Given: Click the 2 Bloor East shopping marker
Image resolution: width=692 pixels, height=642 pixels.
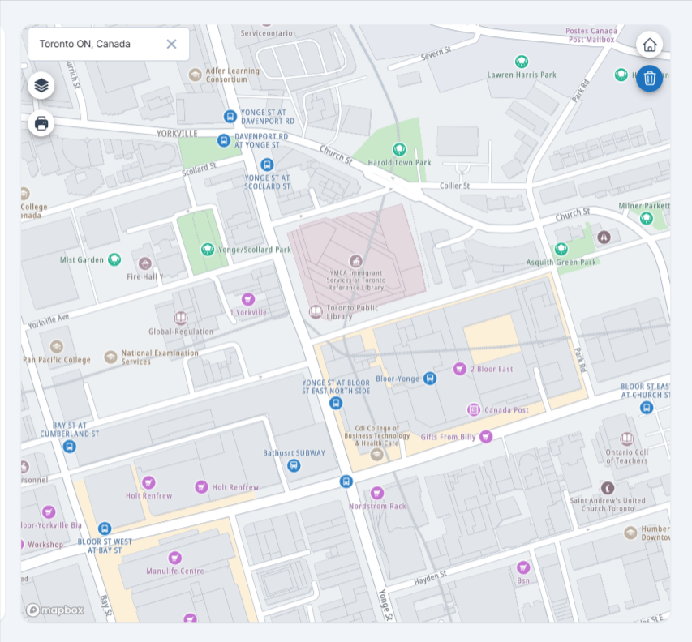Looking at the screenshot, I should 460,369.
